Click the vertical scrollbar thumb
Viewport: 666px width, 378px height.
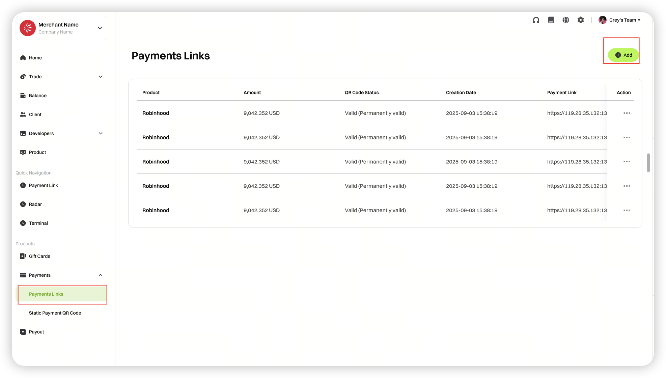click(648, 163)
